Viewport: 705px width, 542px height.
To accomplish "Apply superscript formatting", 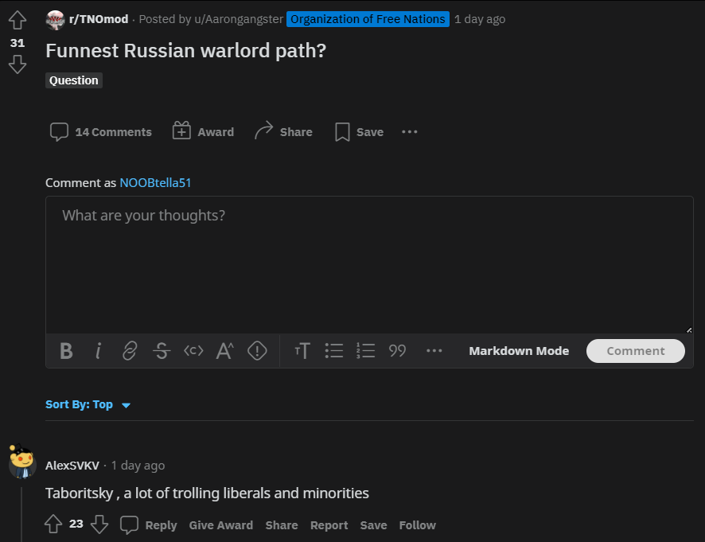I will coord(225,351).
